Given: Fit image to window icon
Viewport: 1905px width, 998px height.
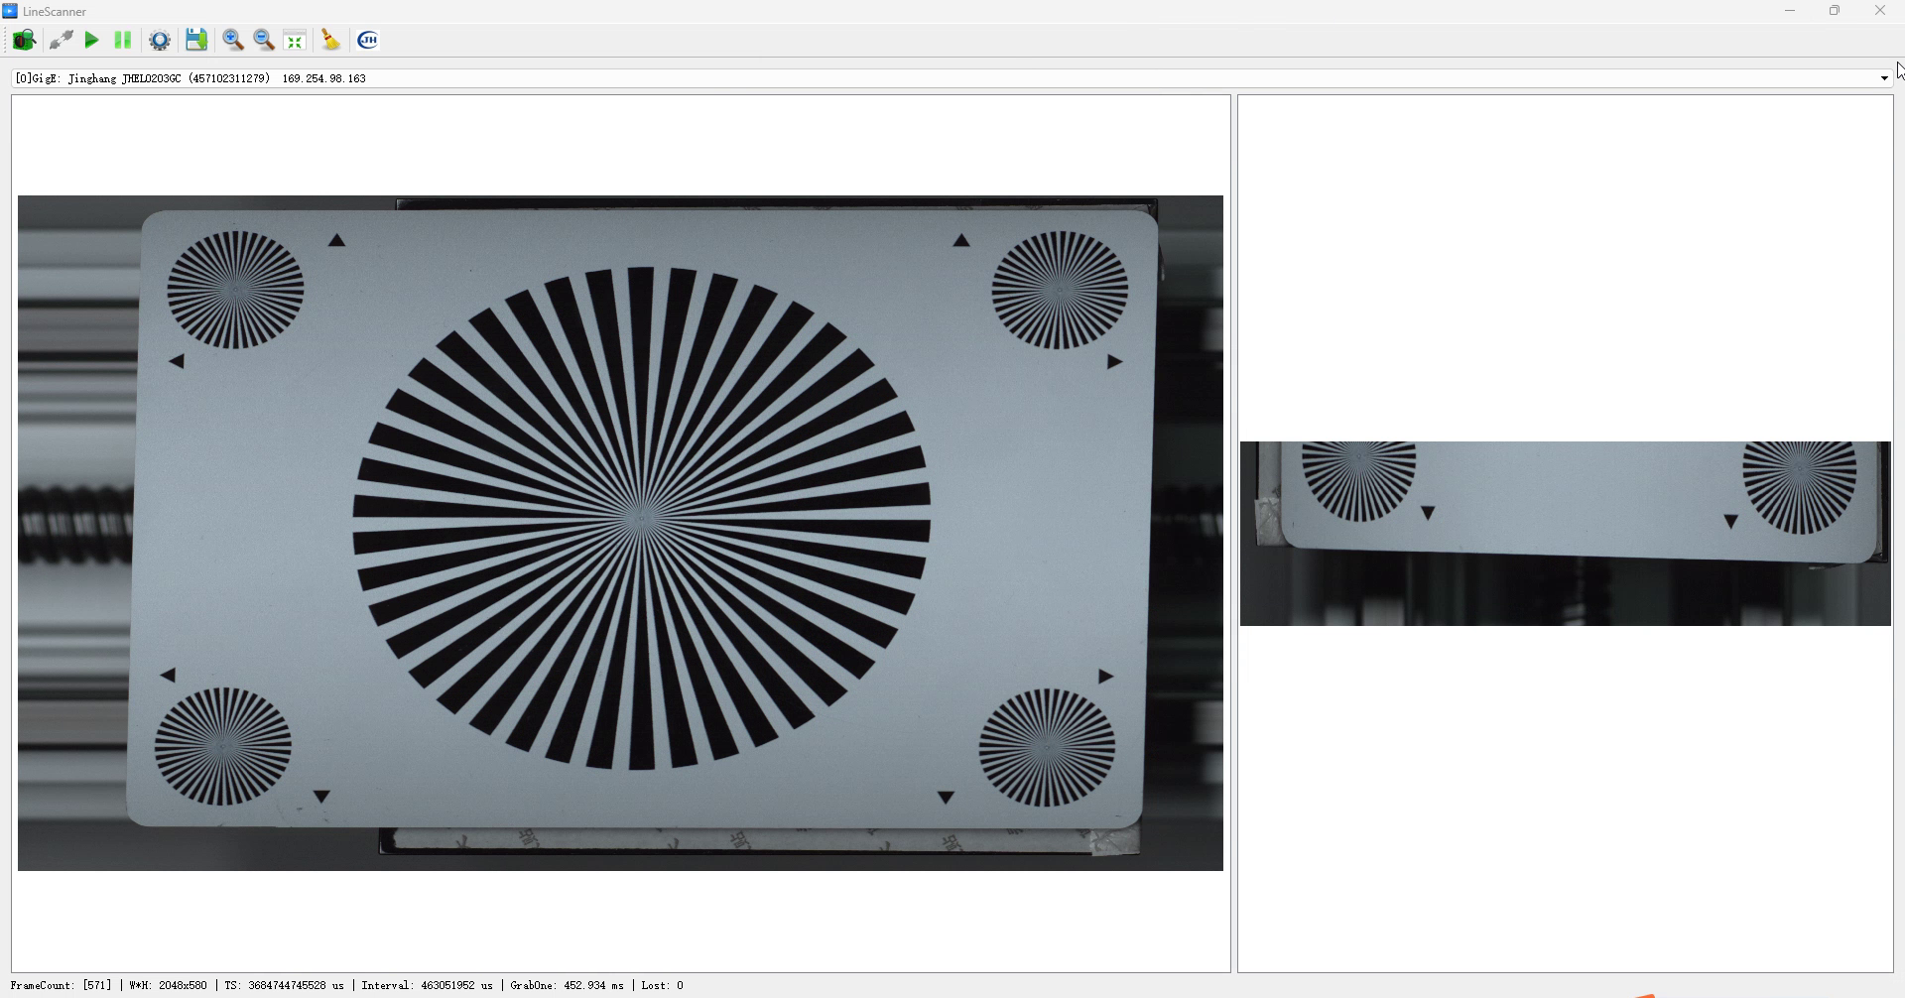Looking at the screenshot, I should click(295, 40).
